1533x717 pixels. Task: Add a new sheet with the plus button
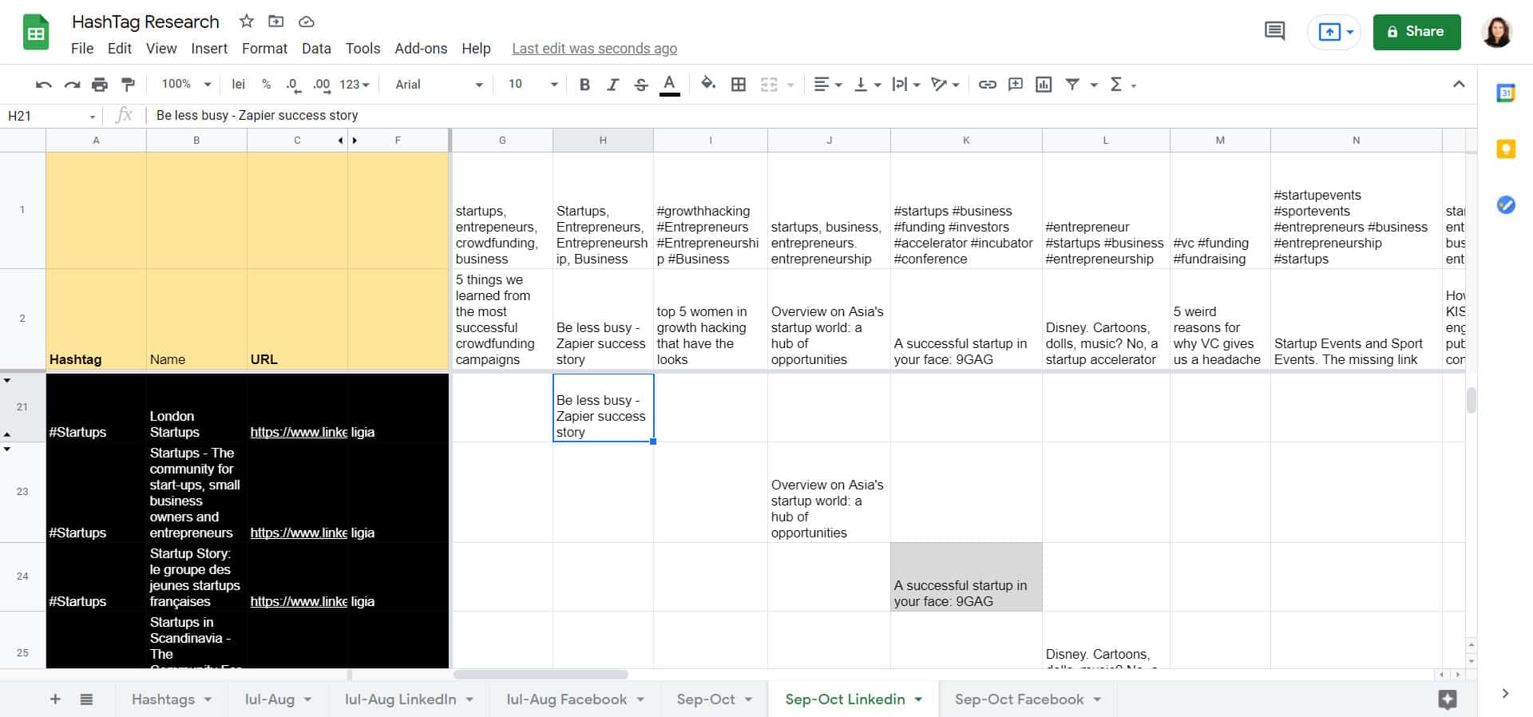55,699
